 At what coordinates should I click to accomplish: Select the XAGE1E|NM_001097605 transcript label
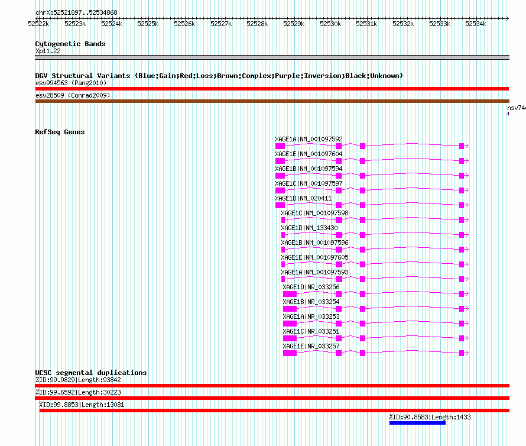pyautogui.click(x=314, y=257)
